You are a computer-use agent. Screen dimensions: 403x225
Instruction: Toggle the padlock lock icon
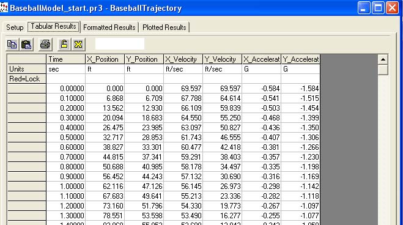pos(64,45)
